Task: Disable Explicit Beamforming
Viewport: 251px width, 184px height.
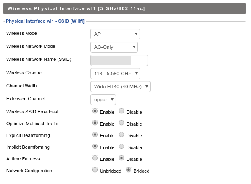Action: point(122,134)
